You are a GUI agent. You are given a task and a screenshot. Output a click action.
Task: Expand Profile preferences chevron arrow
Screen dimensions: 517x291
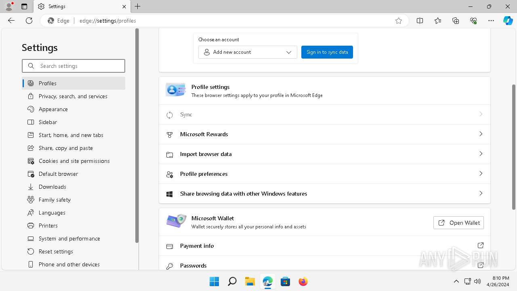click(481, 173)
